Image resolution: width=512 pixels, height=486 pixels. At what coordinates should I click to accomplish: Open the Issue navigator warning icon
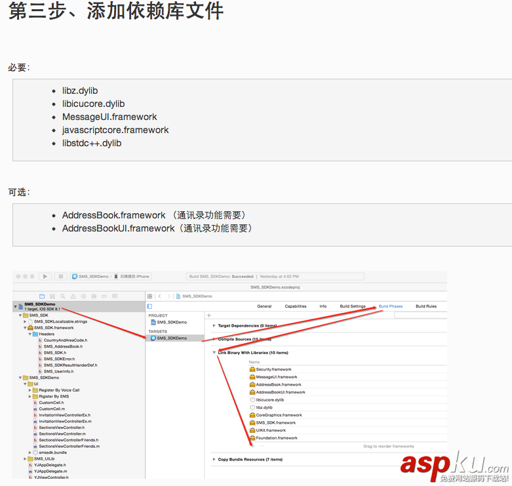[73, 296]
